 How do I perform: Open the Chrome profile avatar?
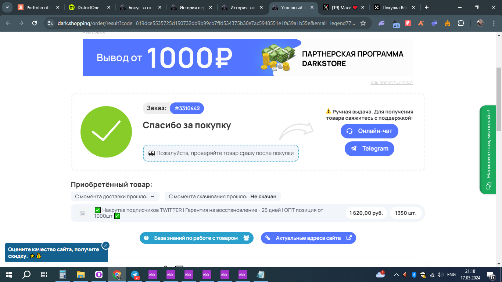[481, 23]
